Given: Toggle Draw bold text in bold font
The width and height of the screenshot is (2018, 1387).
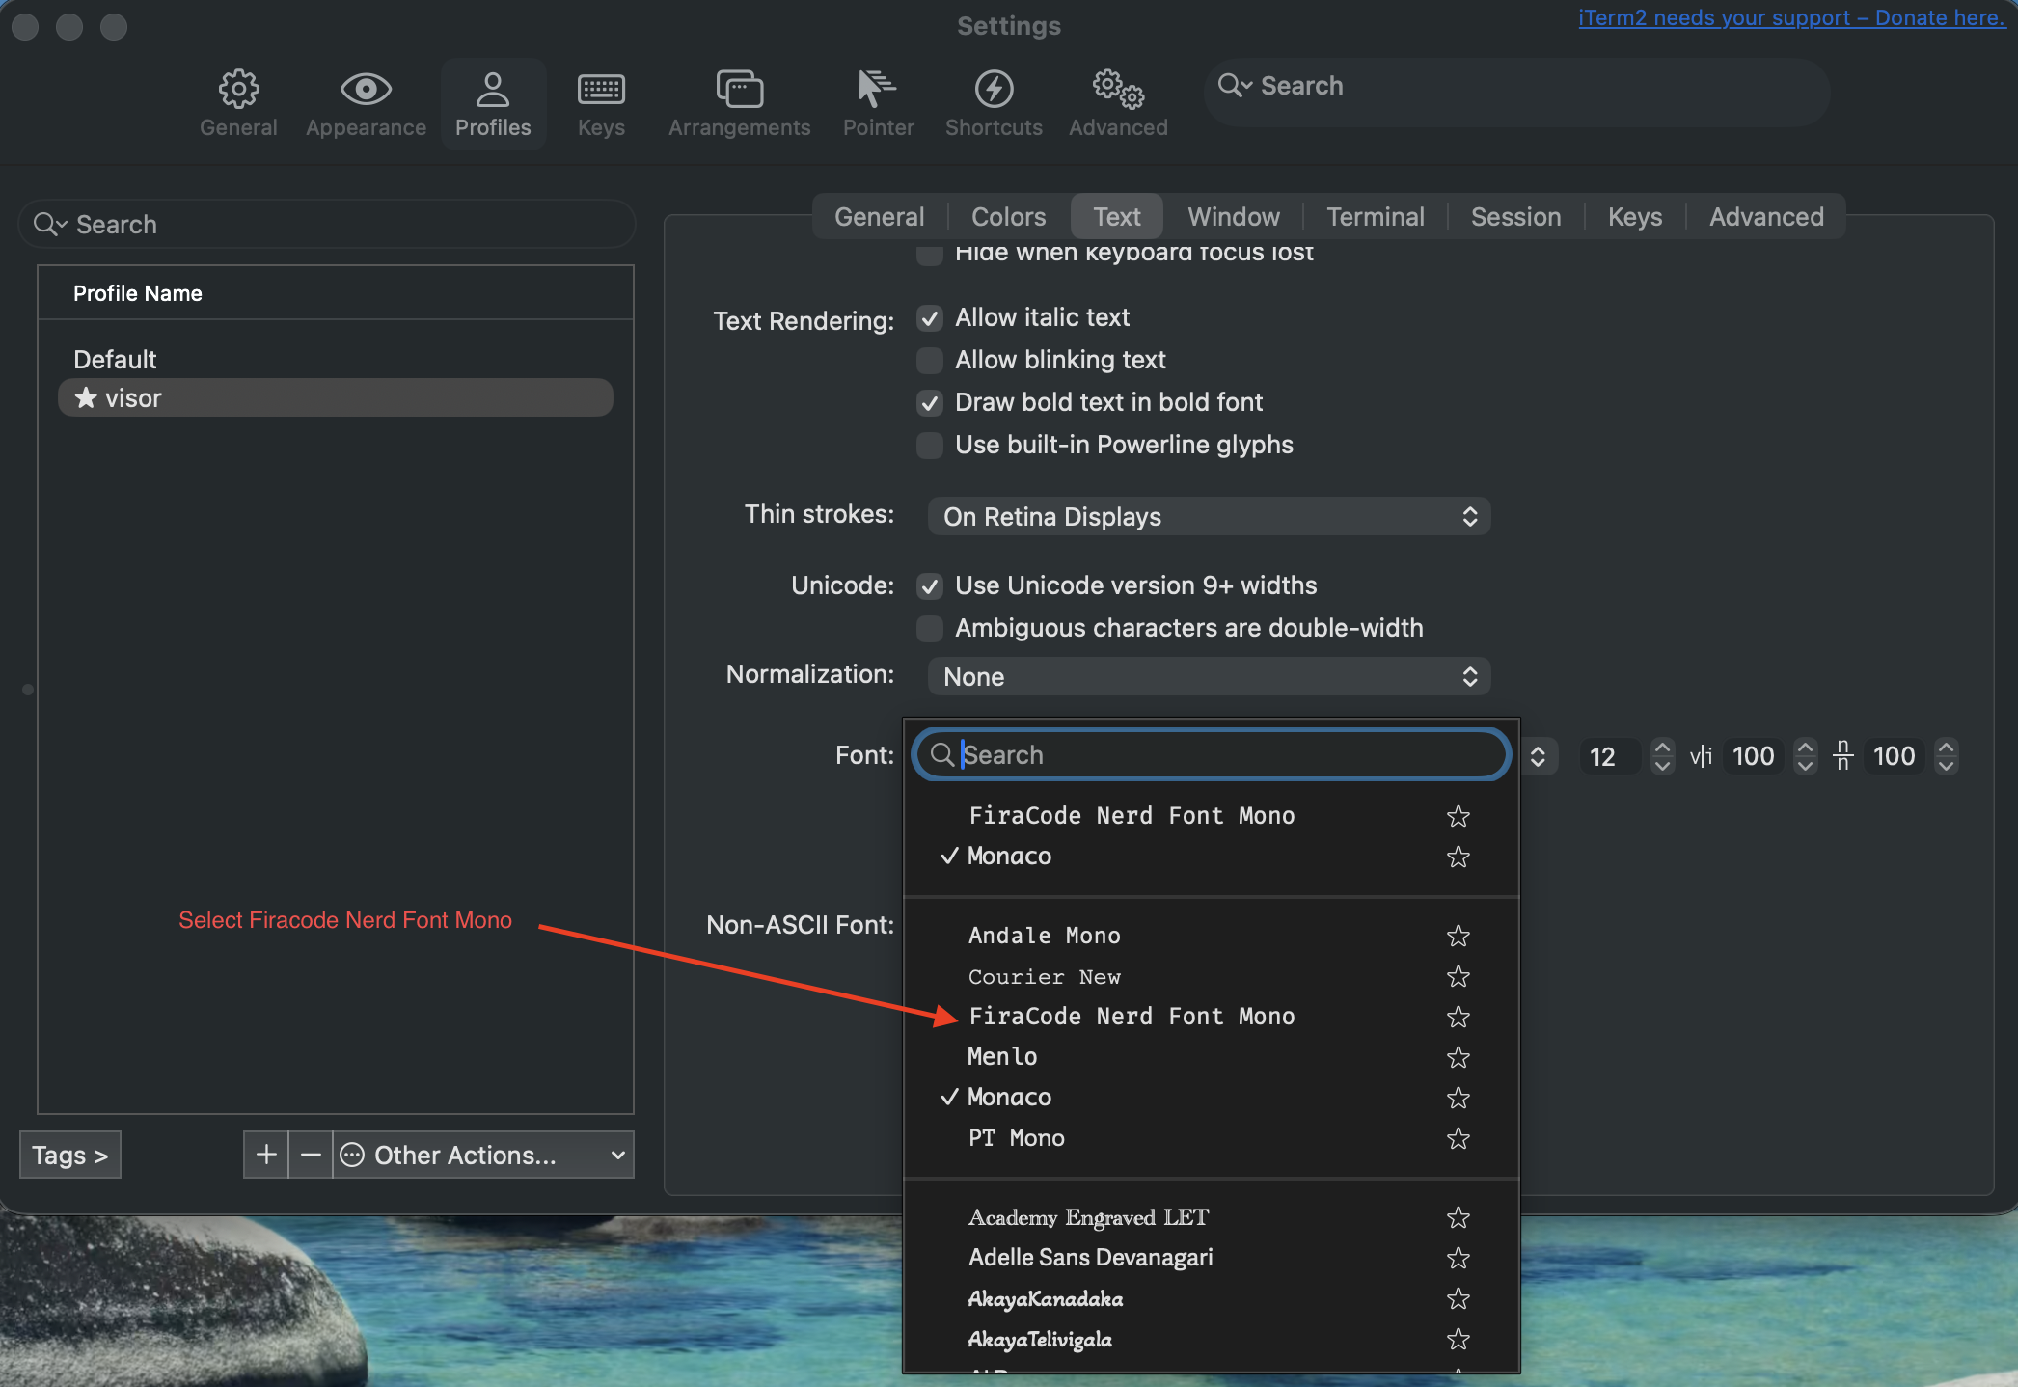Looking at the screenshot, I should [930, 403].
